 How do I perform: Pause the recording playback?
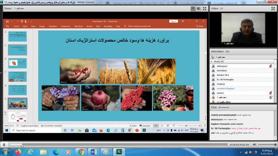coord(4,145)
